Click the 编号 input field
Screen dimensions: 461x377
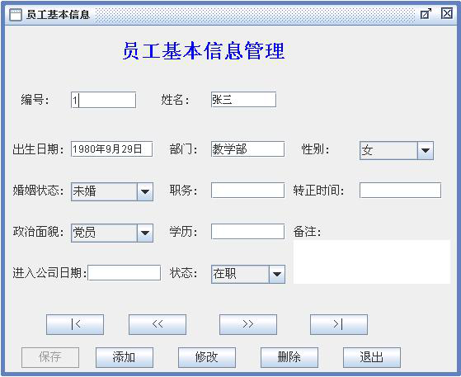(103, 100)
